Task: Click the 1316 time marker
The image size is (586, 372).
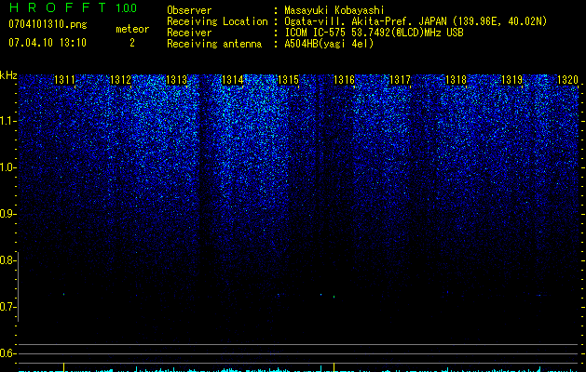Action: coord(344,80)
